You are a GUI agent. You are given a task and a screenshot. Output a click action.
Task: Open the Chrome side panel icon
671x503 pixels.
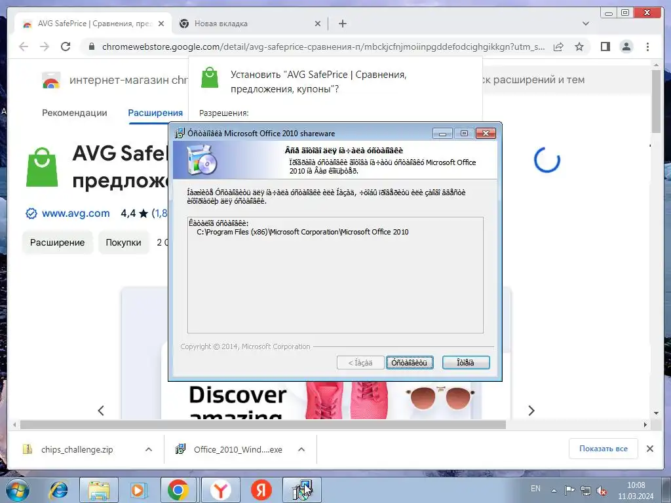(605, 47)
